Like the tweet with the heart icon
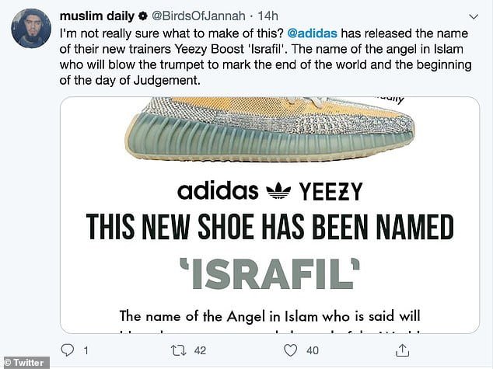The height and width of the screenshot is (369, 493). point(290,350)
